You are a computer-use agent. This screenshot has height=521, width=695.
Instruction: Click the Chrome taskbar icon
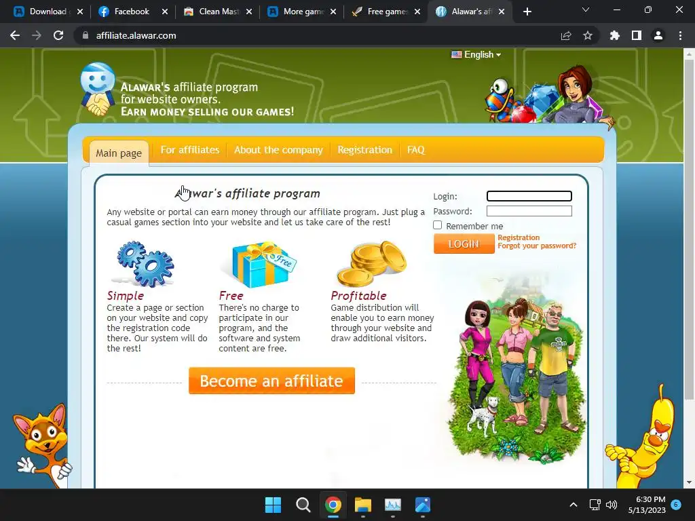[333, 505]
